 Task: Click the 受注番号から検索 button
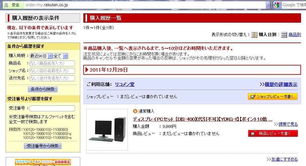43,146
